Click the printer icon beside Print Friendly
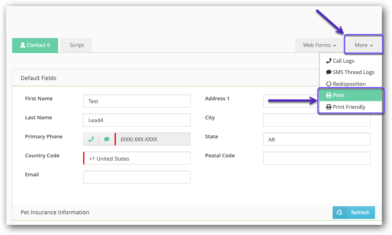 tap(329, 107)
